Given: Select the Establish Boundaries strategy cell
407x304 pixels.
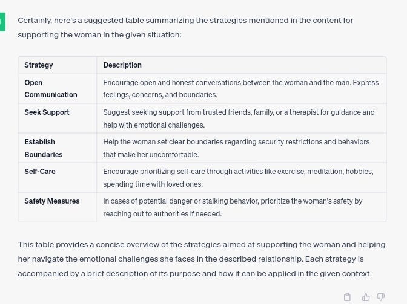Looking at the screenshot, I should click(43, 147).
